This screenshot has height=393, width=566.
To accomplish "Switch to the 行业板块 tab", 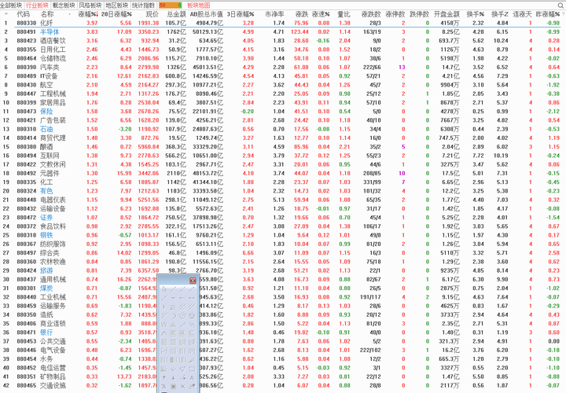I will click(37, 6).
